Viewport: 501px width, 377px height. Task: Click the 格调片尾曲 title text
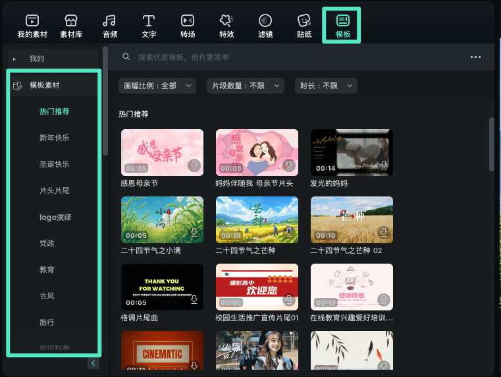tap(139, 318)
